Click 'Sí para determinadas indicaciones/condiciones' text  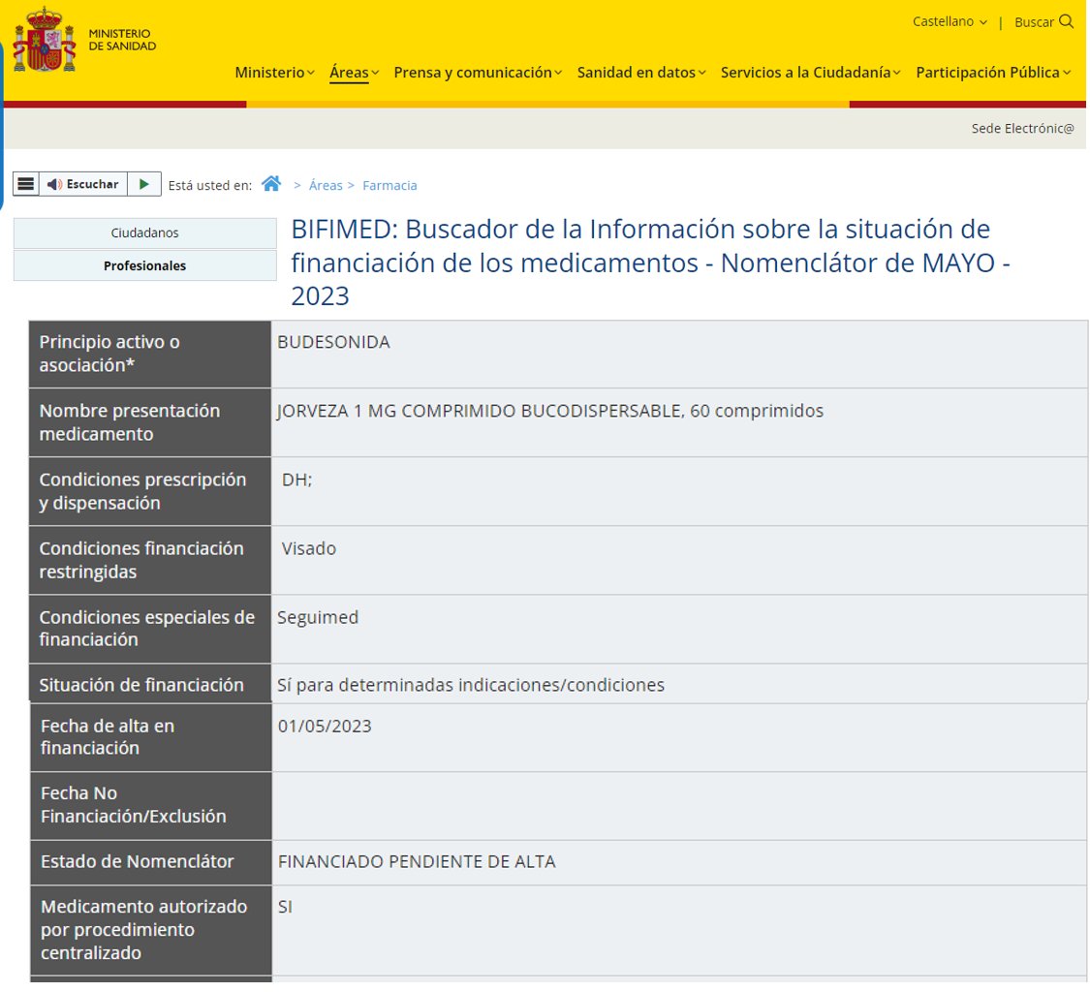[x=471, y=685]
